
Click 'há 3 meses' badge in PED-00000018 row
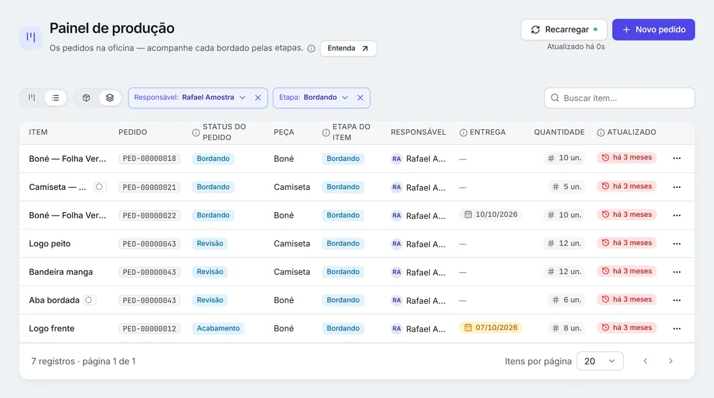coord(626,158)
